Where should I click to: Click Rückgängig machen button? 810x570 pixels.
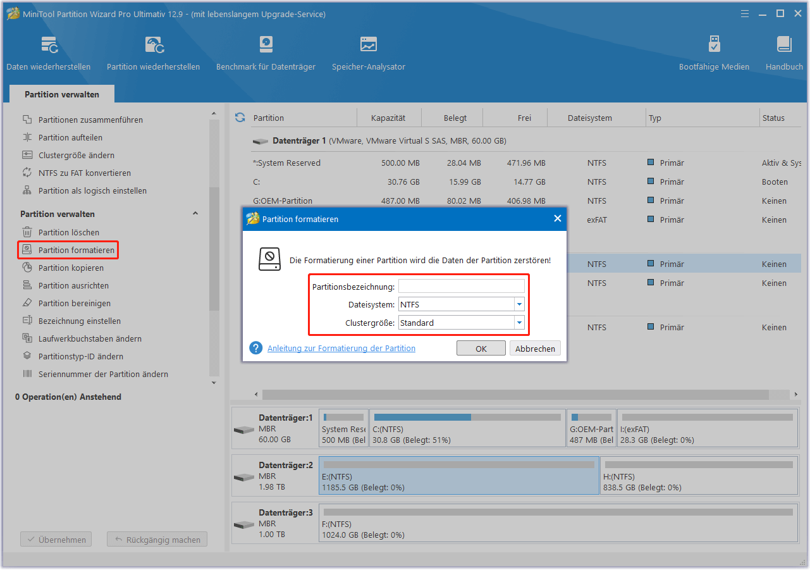[157, 540]
